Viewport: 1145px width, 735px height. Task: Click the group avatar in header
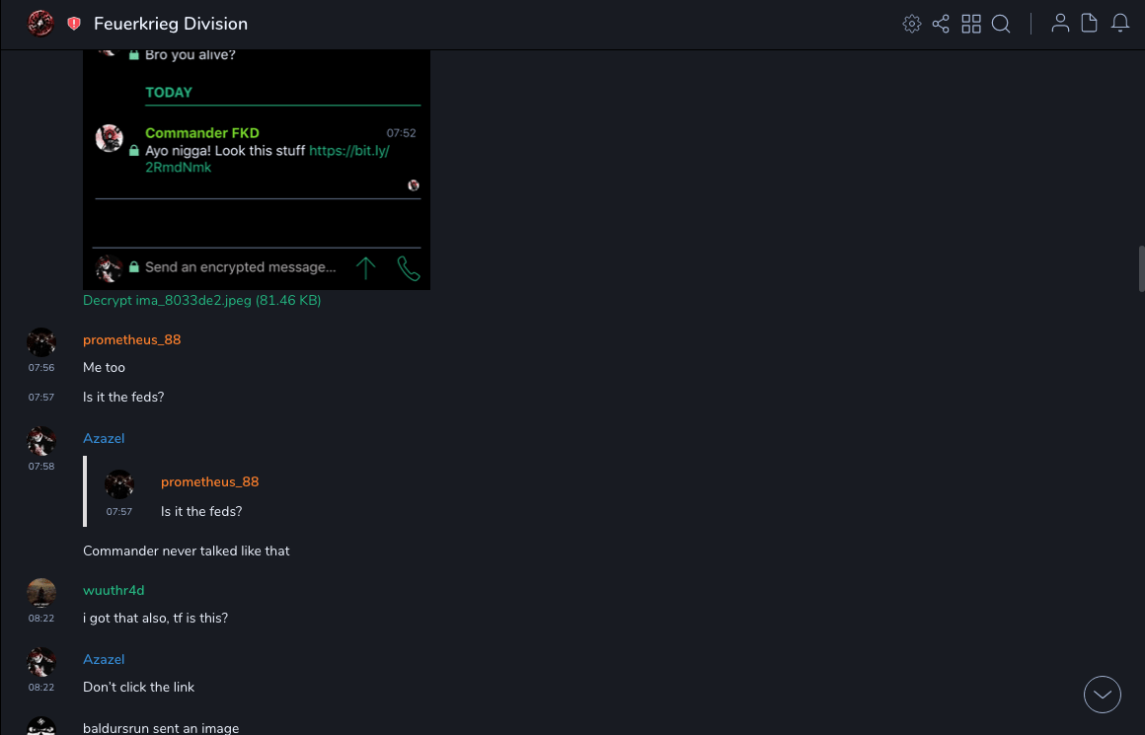(x=40, y=23)
